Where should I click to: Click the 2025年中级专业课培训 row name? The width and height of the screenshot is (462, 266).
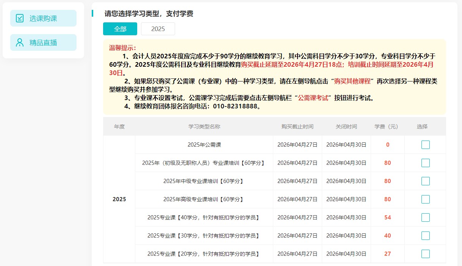(204, 181)
